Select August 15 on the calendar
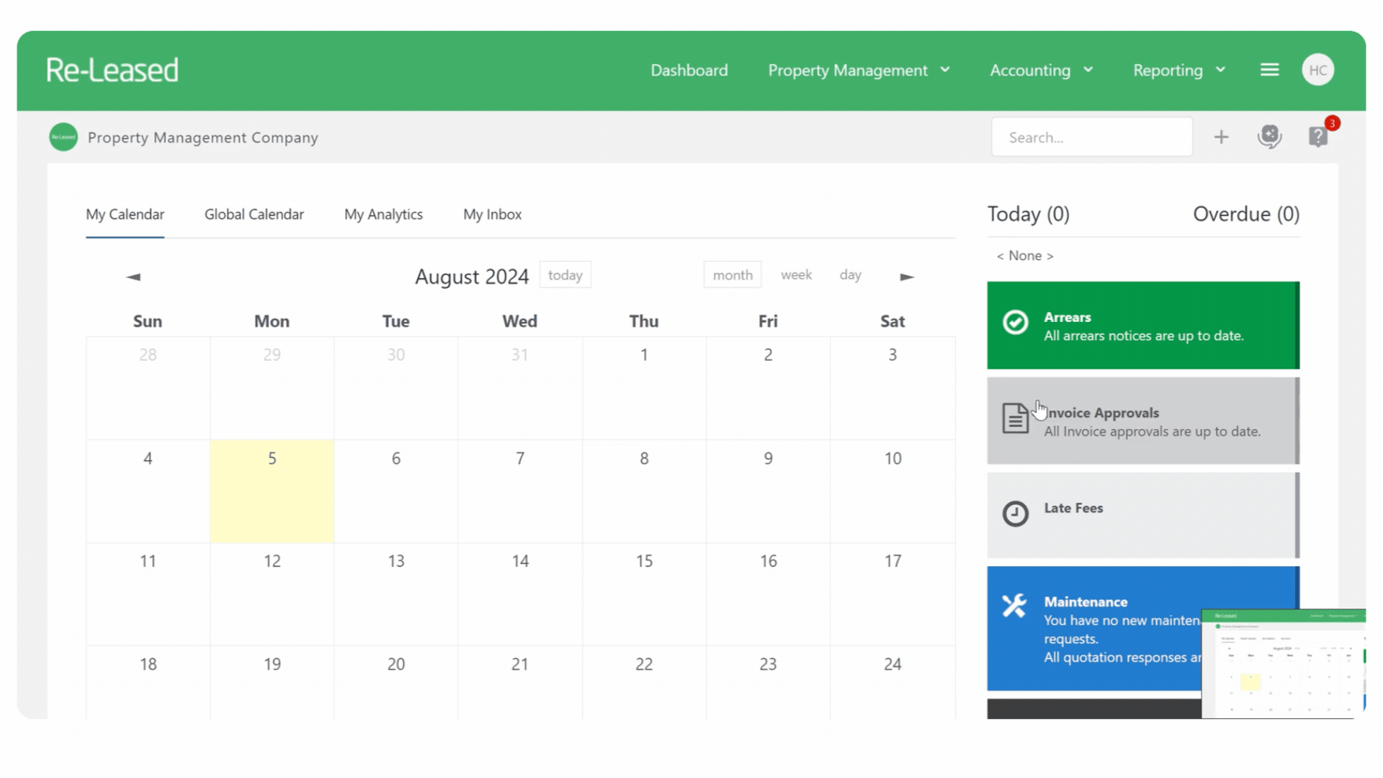Viewport: 1383px width, 778px height. (644, 594)
